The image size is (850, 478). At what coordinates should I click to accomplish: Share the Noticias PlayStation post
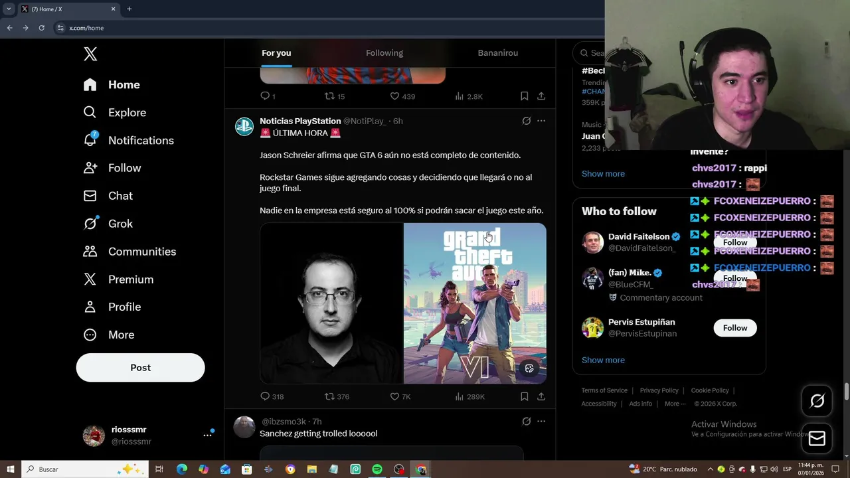pos(541,396)
